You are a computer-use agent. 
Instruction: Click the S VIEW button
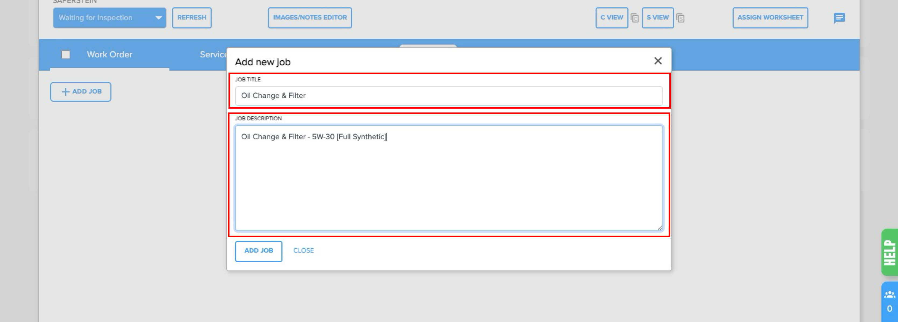click(x=657, y=18)
